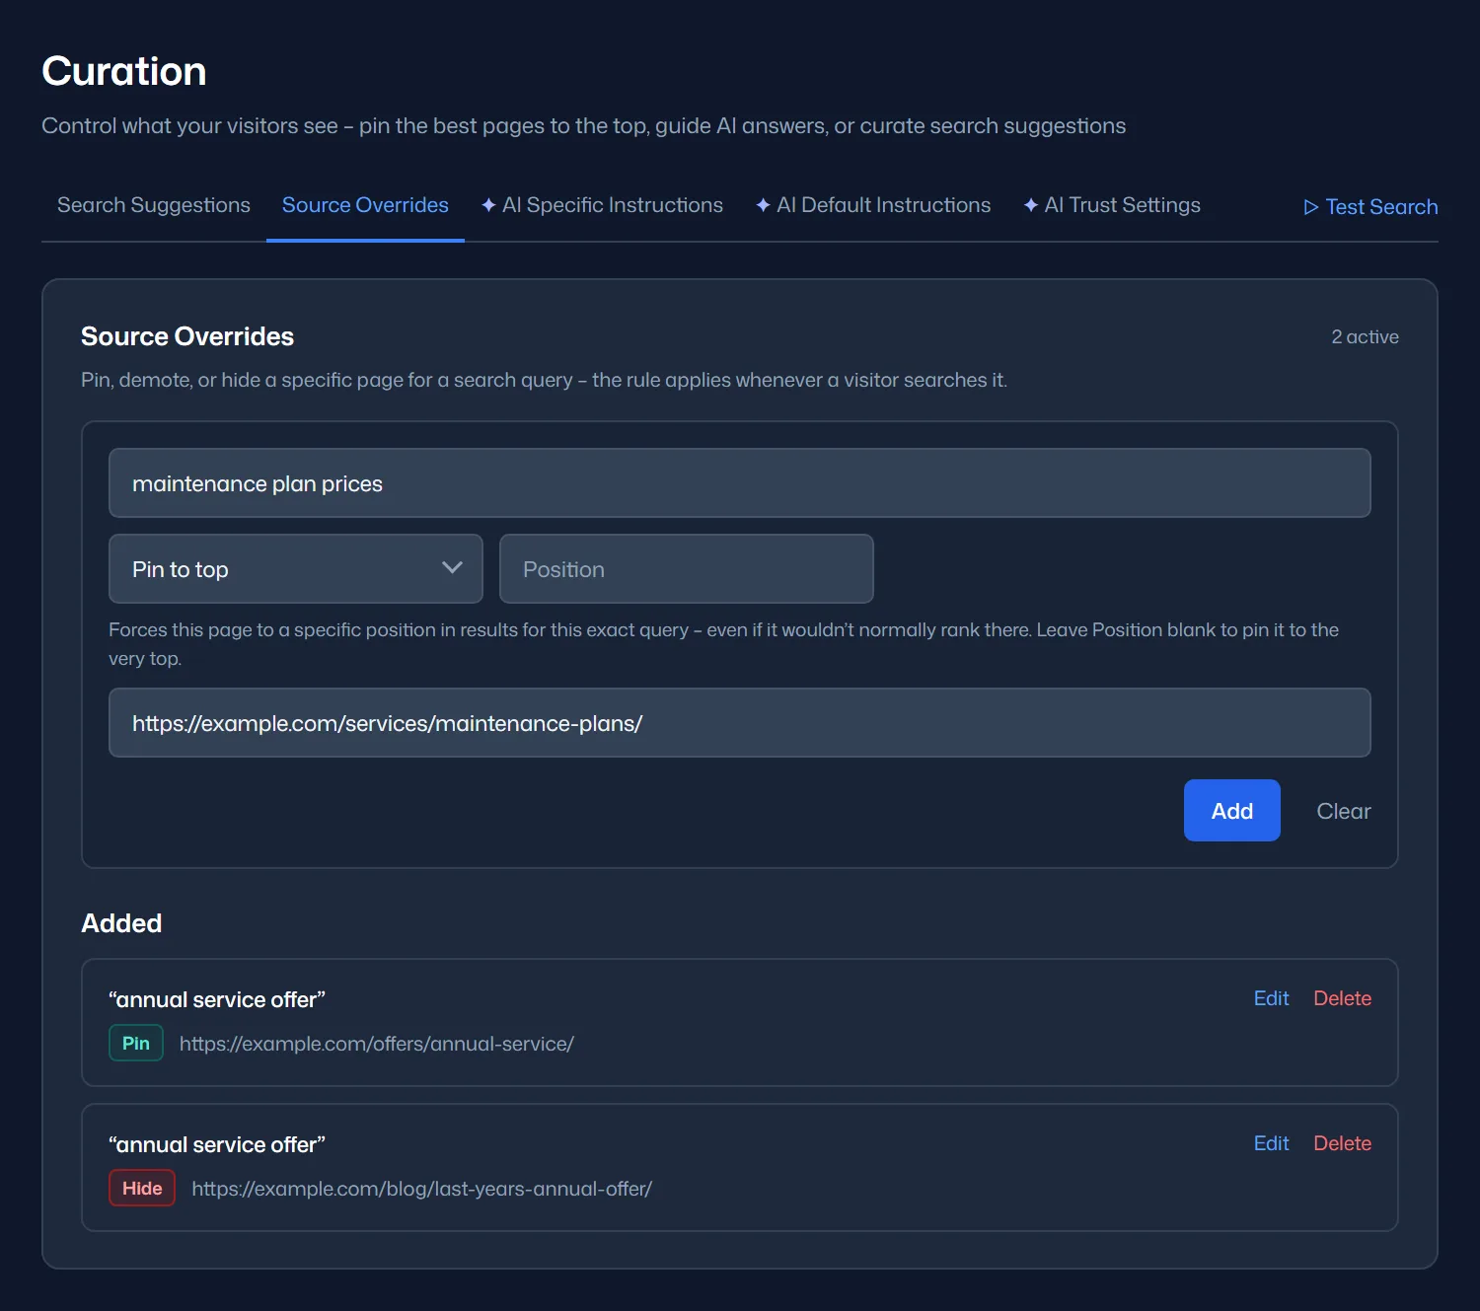Open the AI Default Instructions tab

[x=873, y=205]
